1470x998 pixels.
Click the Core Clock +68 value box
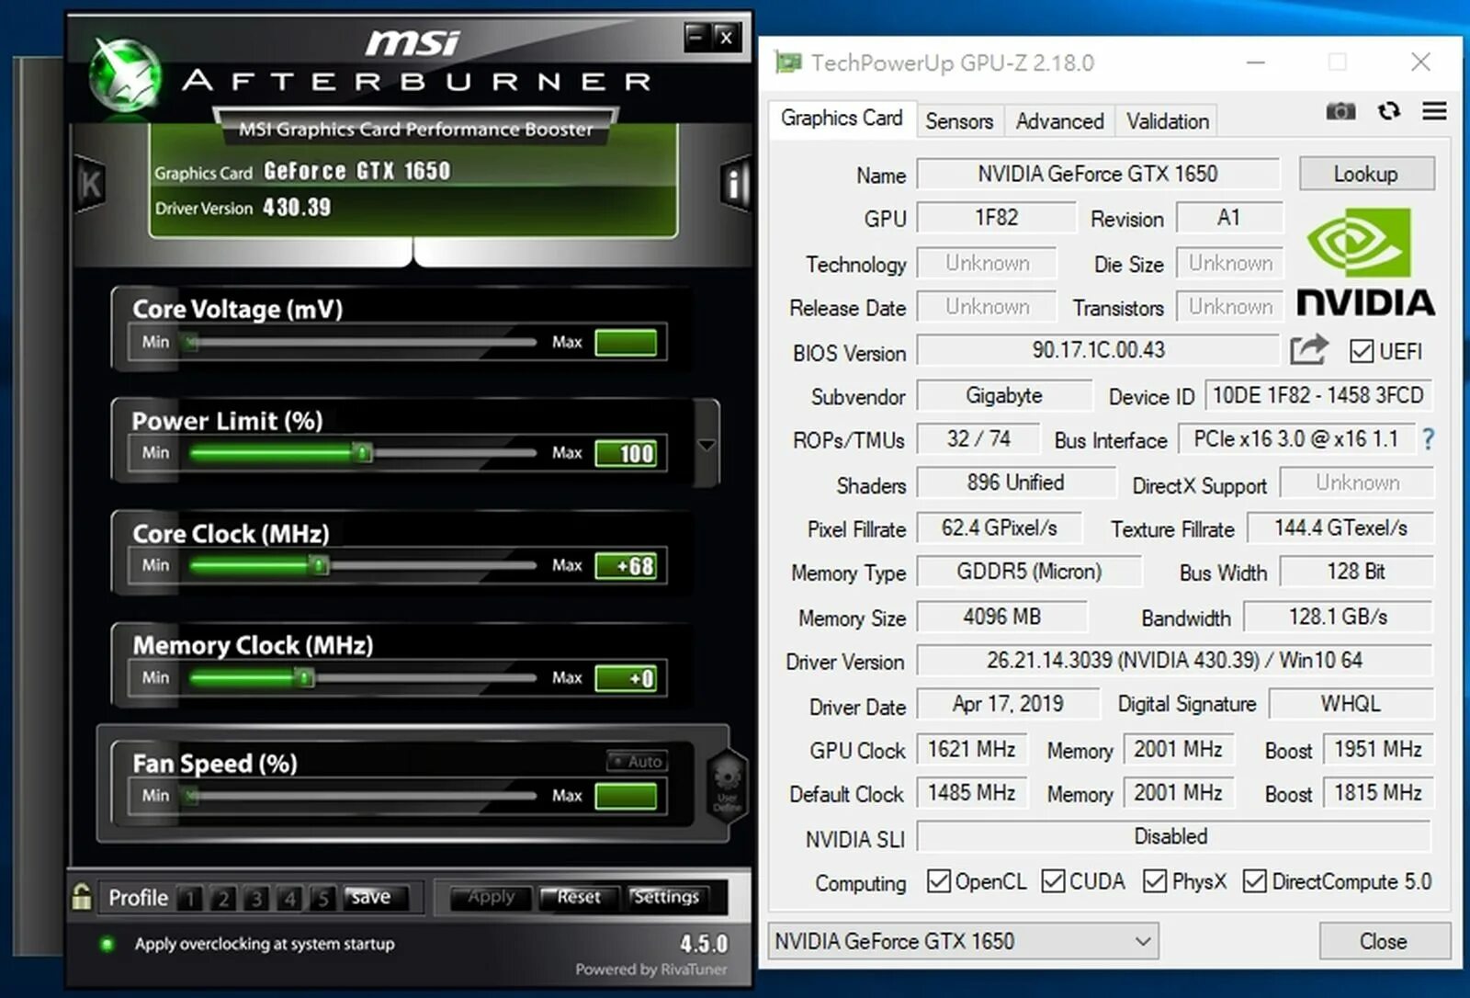(x=626, y=566)
